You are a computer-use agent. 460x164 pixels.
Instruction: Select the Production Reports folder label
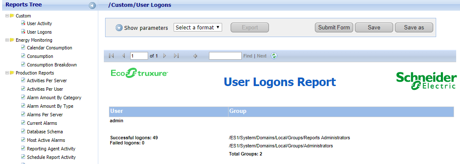(35, 73)
